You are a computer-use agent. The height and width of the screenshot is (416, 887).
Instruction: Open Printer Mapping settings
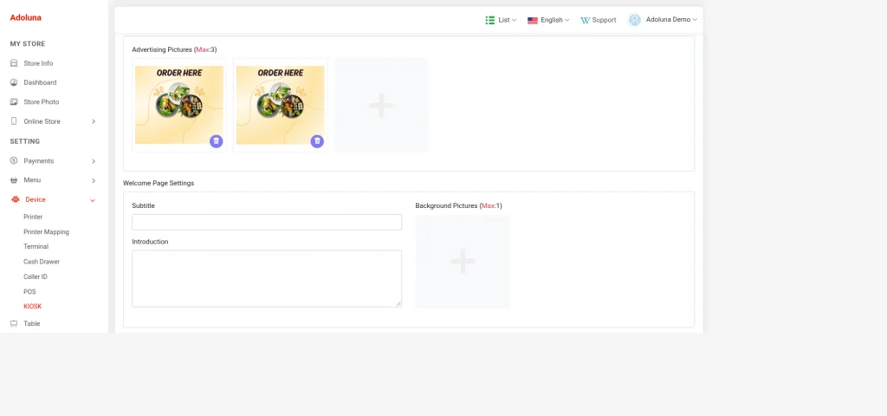click(47, 232)
